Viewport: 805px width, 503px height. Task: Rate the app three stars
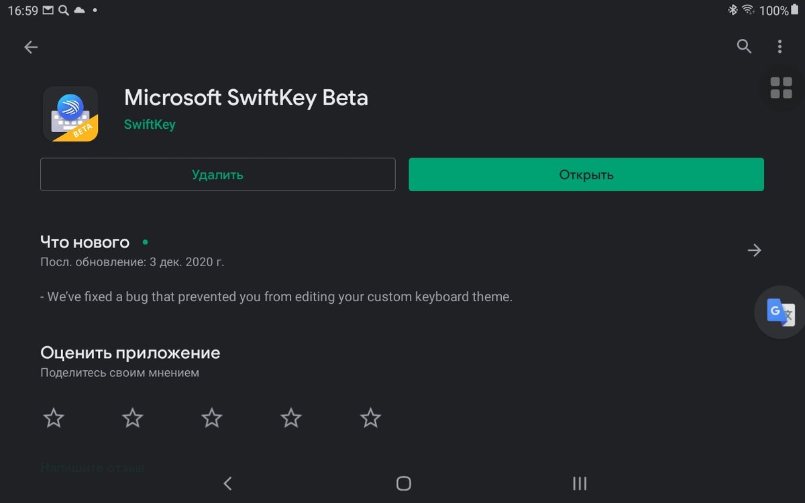(212, 418)
